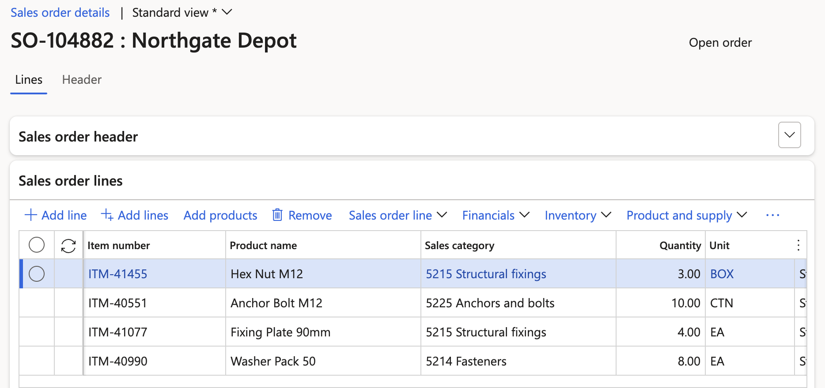Open the Financials dropdown menu

tap(496, 215)
